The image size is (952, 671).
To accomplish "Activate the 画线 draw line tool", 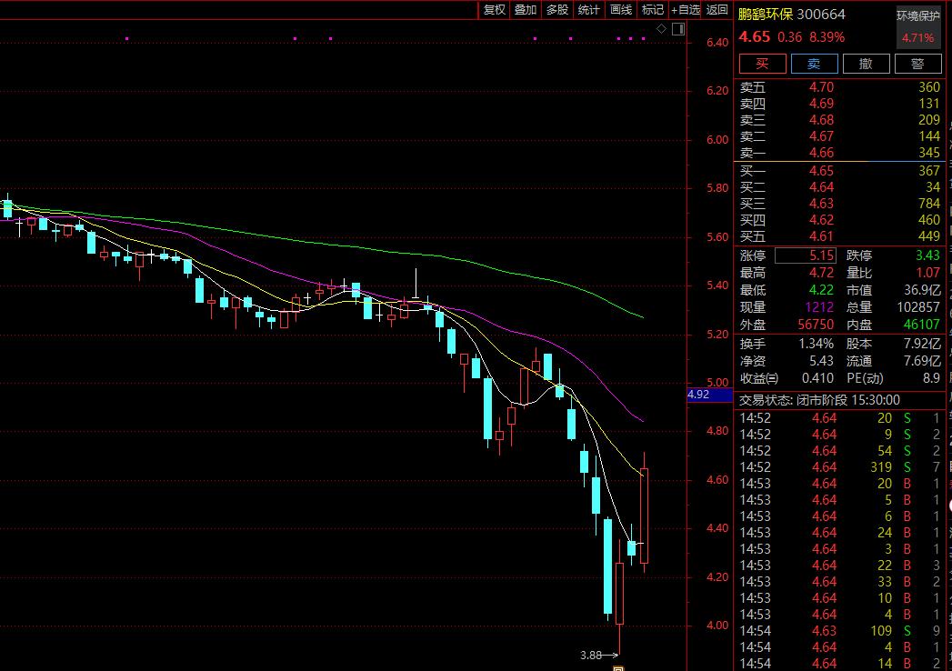I will tap(620, 10).
